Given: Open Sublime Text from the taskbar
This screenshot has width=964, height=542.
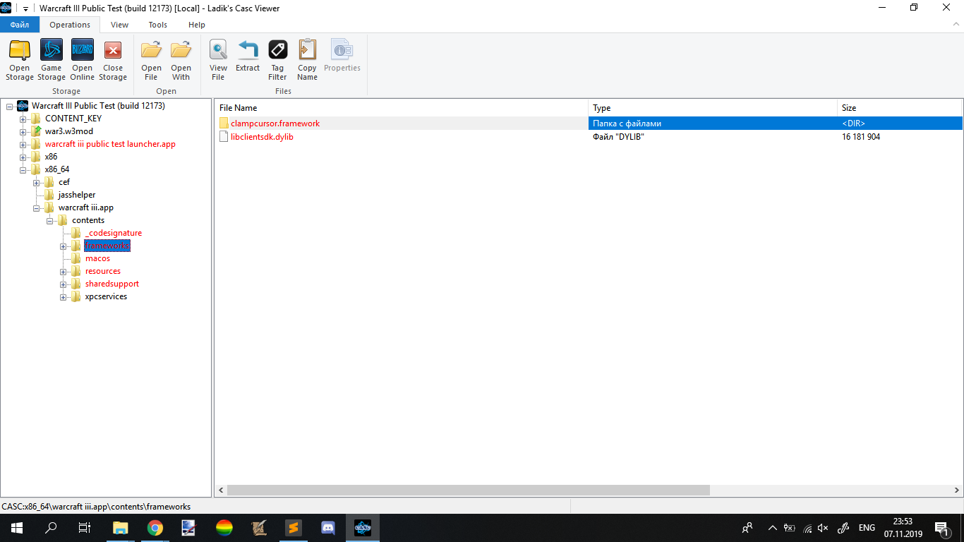Looking at the screenshot, I should 293,528.
